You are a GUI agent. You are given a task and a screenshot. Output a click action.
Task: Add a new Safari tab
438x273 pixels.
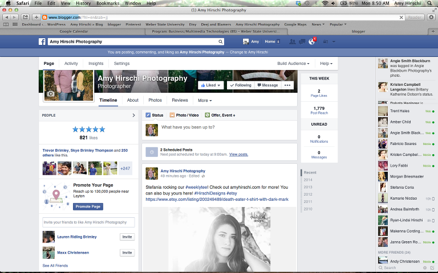[433, 31]
